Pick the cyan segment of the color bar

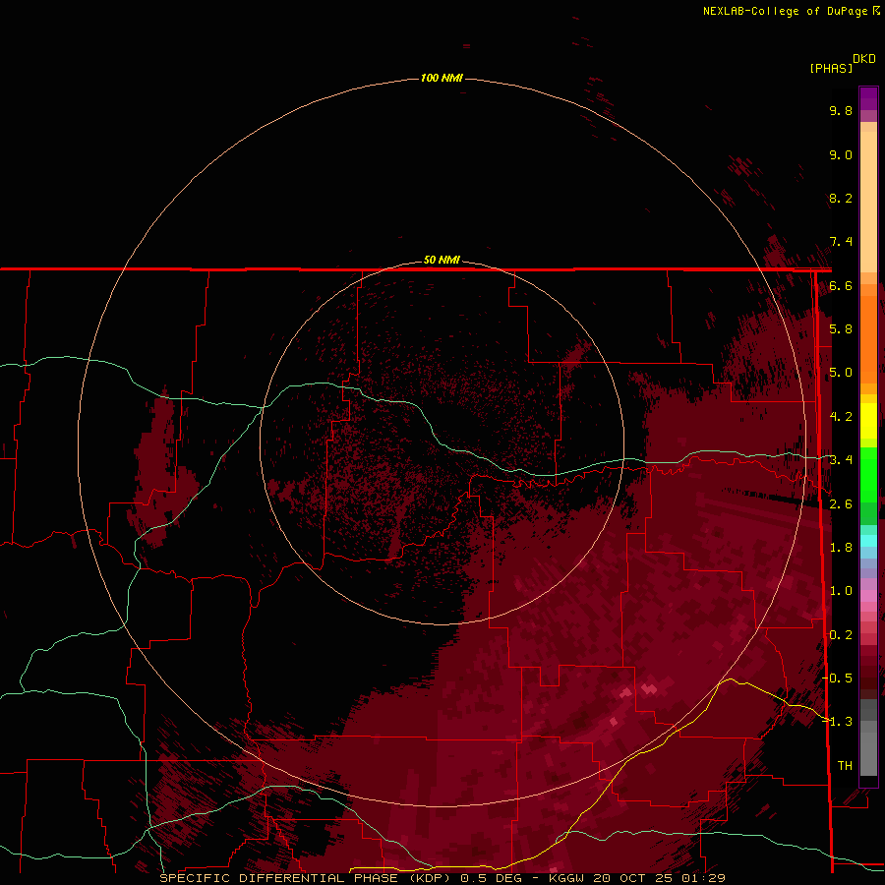coord(868,540)
